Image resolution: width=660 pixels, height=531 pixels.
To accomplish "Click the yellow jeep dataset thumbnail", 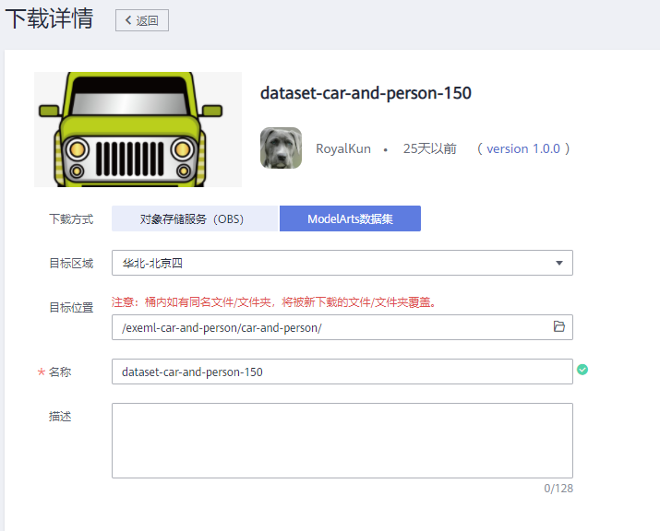I will pos(138,129).
